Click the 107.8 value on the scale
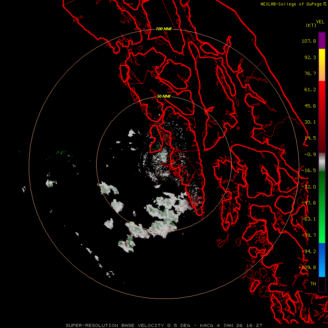 coord(309,41)
